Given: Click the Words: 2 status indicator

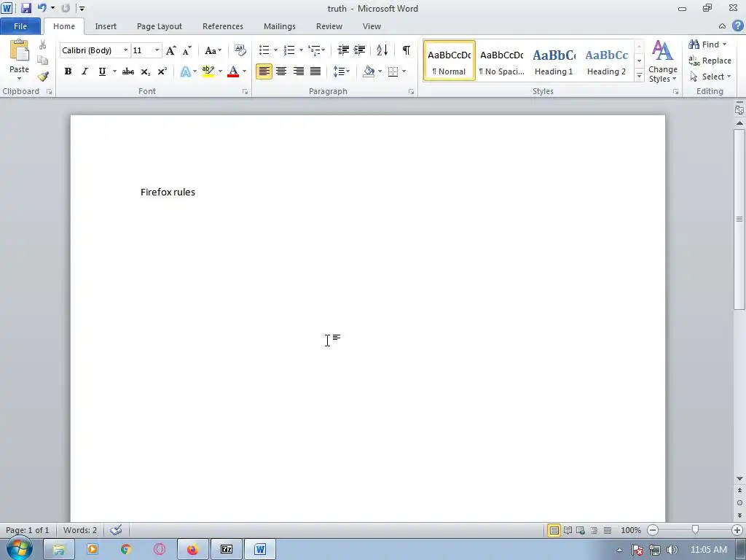Looking at the screenshot, I should tap(80, 530).
